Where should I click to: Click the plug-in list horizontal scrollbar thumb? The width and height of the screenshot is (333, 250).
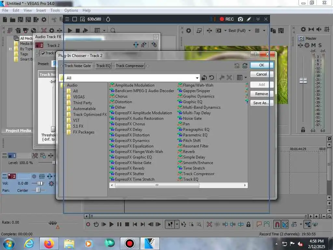157,185
